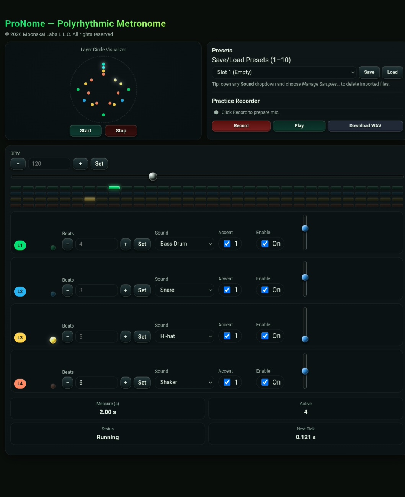Disable the L2 layer
The width and height of the screenshot is (405, 497).
click(265, 290)
